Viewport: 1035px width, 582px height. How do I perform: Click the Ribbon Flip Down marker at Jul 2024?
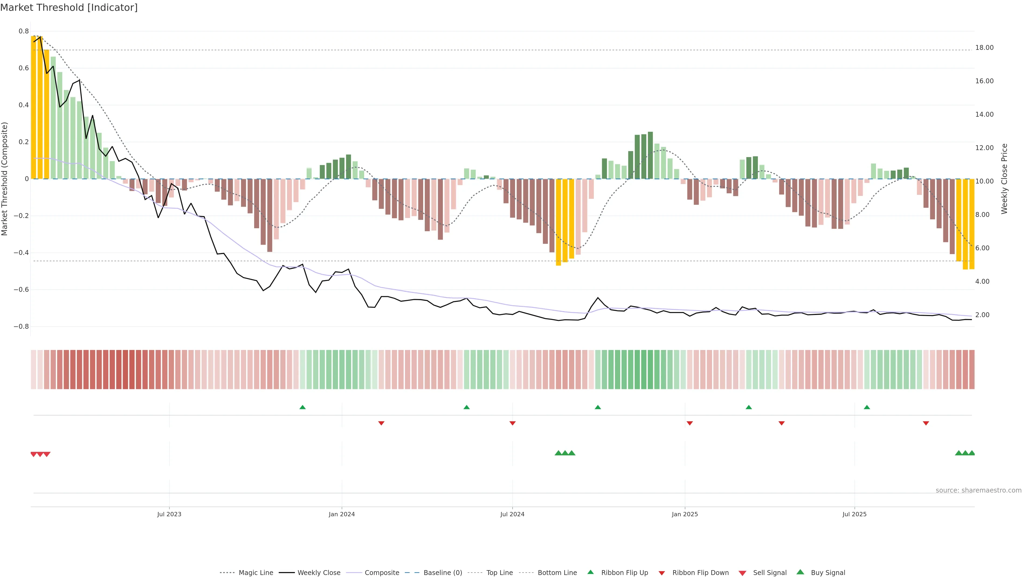point(512,423)
